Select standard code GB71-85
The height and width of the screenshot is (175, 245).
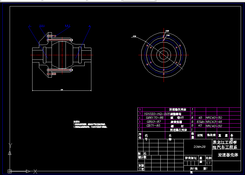click(153, 125)
